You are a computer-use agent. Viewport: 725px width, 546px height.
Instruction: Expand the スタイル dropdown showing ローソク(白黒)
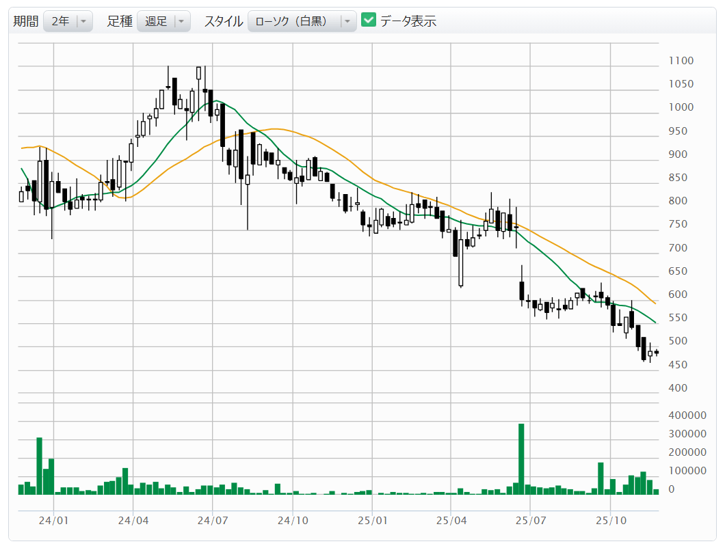point(293,21)
